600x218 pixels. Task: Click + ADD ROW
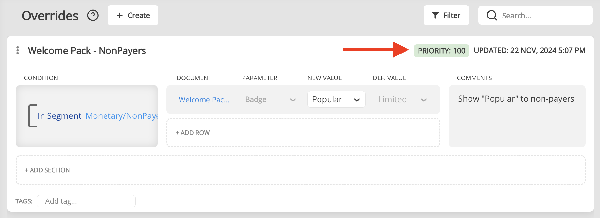point(193,133)
